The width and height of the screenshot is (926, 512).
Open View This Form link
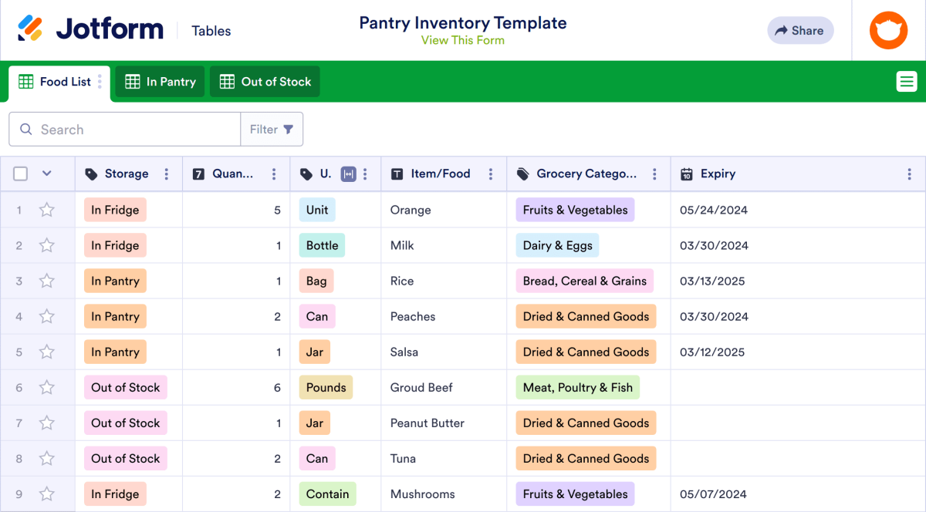click(x=462, y=40)
